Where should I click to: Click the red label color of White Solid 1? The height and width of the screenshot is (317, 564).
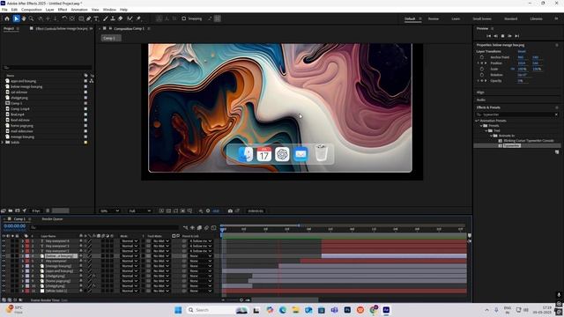click(27, 291)
